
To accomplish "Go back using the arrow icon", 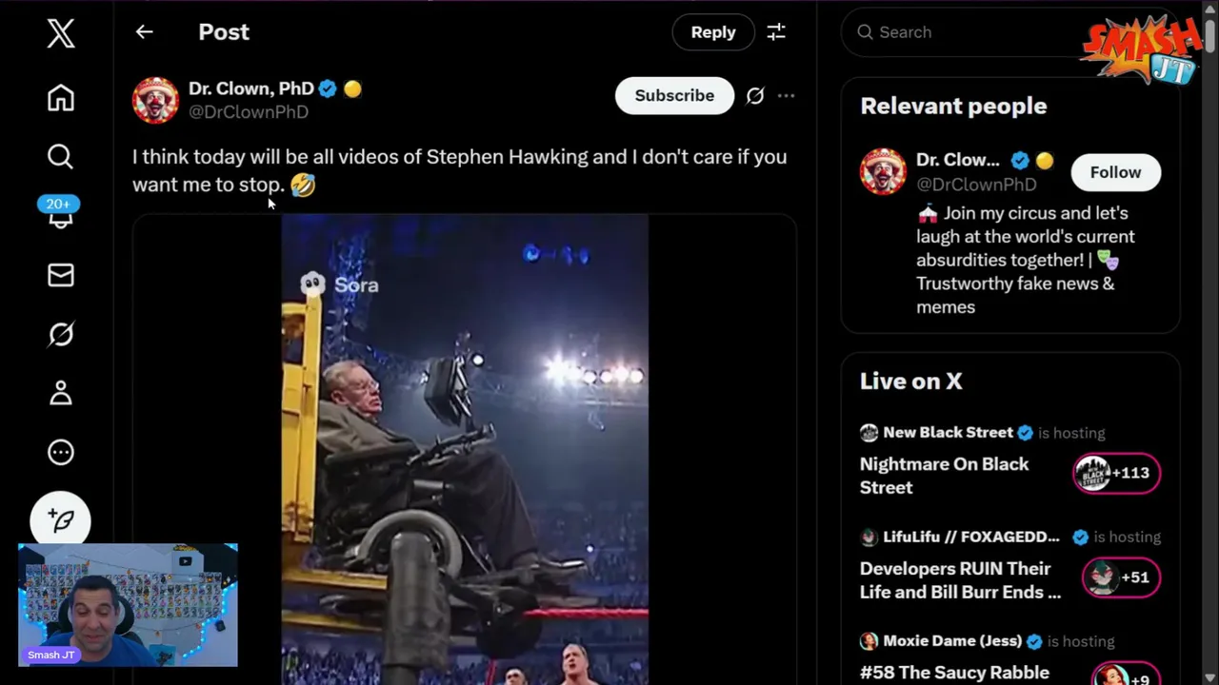I will click(144, 32).
